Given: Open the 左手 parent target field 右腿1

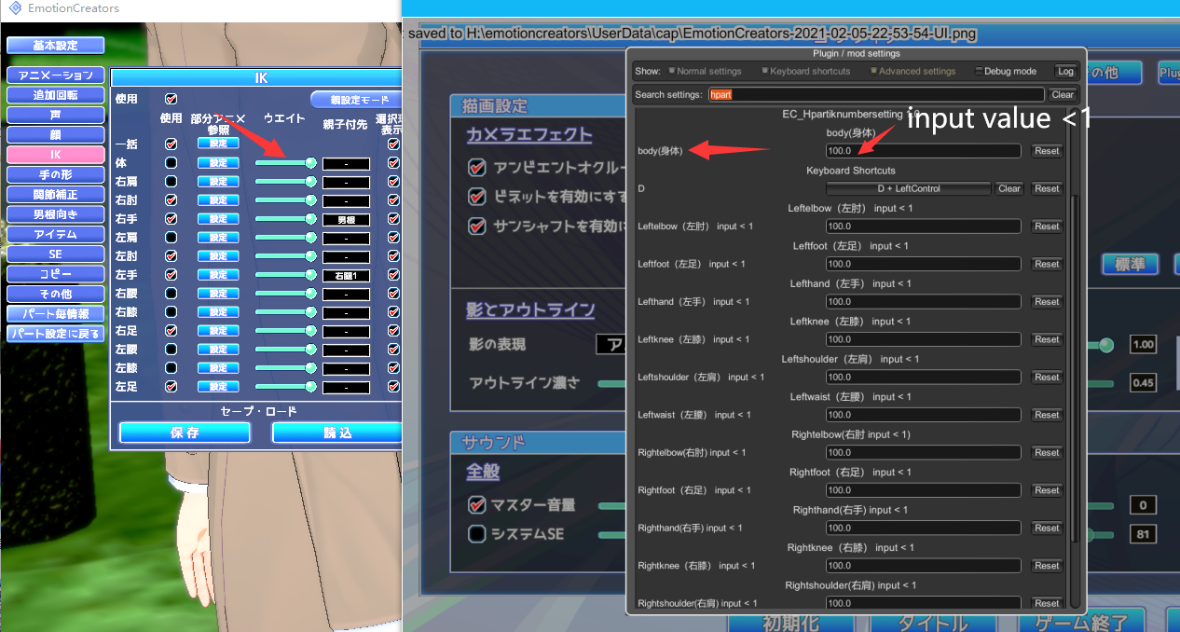Looking at the screenshot, I should 346,275.
